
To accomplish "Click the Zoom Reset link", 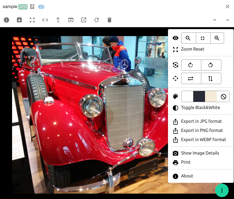I will click(192, 49).
